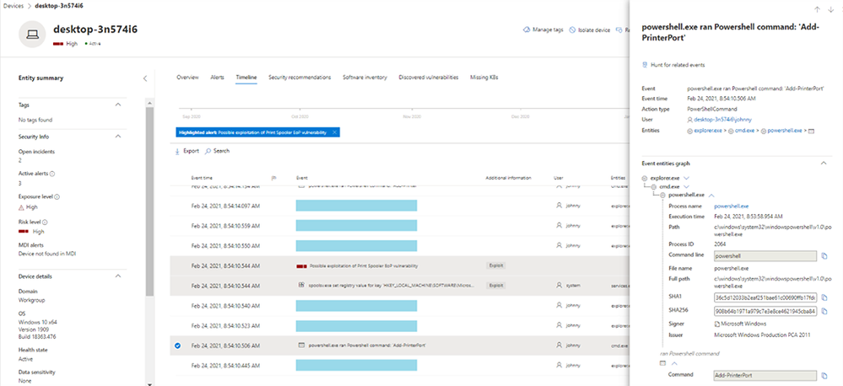Viewport: 843px width, 386px height.
Task: Expand explorer.exe node in entities graph
Action: point(686,178)
